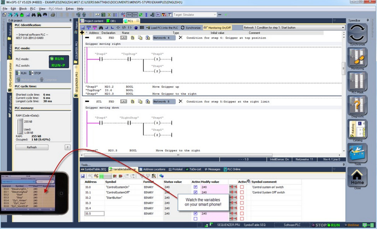Open the Synchronize icon in the Speedbar
The height and width of the screenshot is (229, 377).
pos(357,33)
